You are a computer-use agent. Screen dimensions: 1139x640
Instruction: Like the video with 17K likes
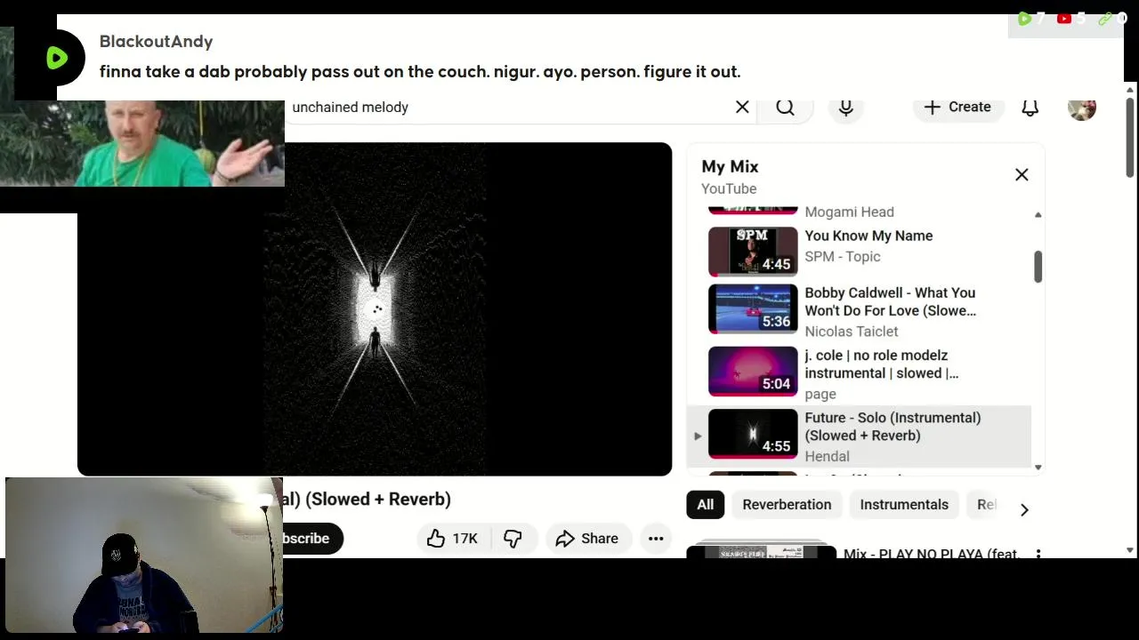453,538
